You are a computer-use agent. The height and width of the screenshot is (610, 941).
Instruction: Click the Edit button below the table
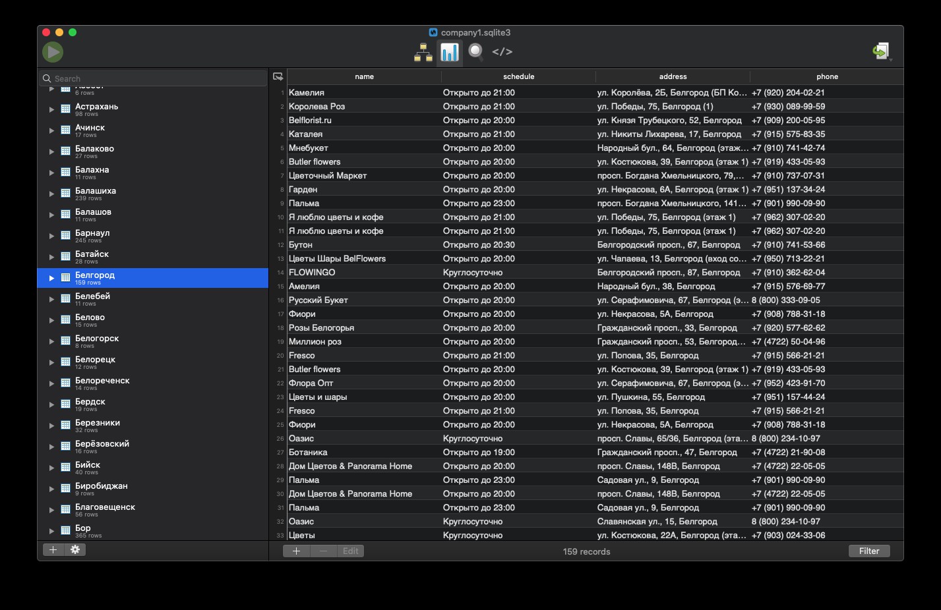coord(351,551)
